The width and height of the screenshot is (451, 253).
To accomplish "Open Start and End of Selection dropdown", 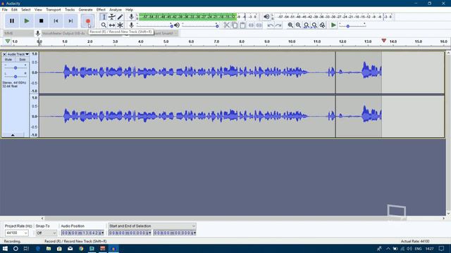I will [x=152, y=226].
